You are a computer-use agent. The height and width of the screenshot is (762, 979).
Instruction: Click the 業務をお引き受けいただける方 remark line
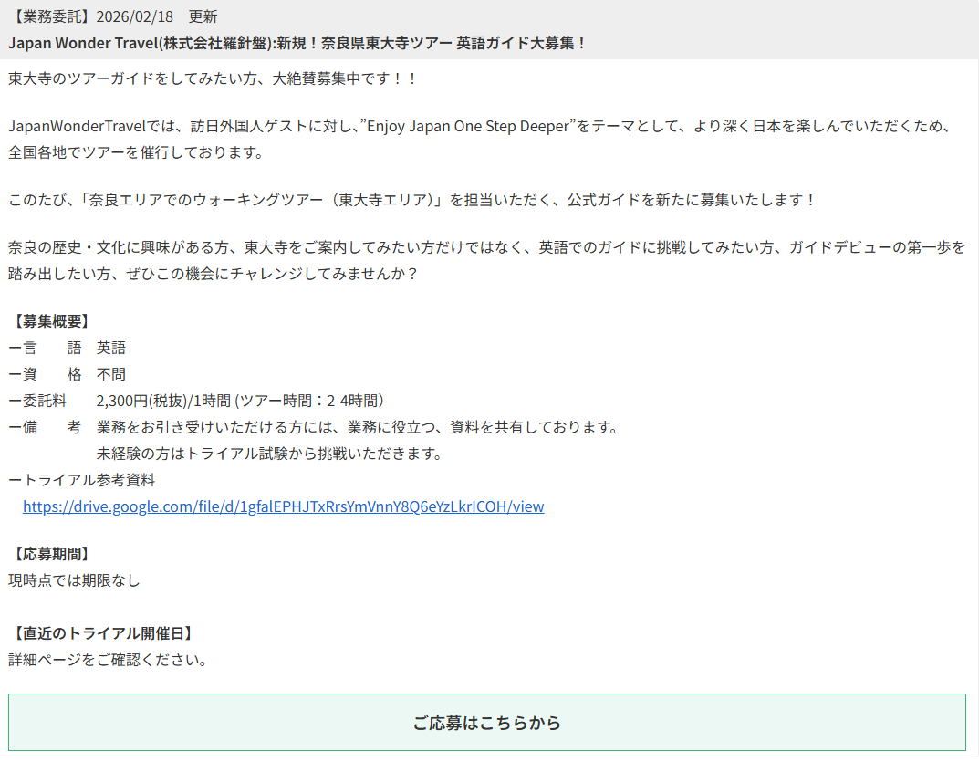click(357, 427)
